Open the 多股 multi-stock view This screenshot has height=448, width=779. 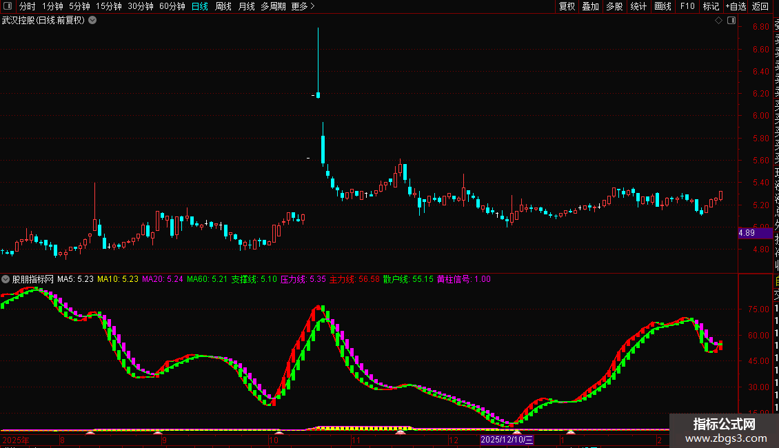click(x=614, y=6)
